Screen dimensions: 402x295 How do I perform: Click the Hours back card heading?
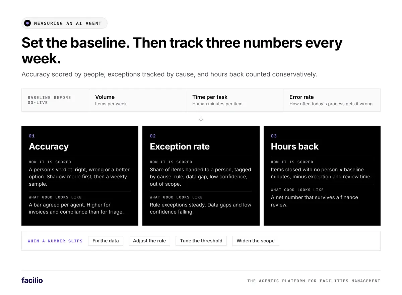295,146
